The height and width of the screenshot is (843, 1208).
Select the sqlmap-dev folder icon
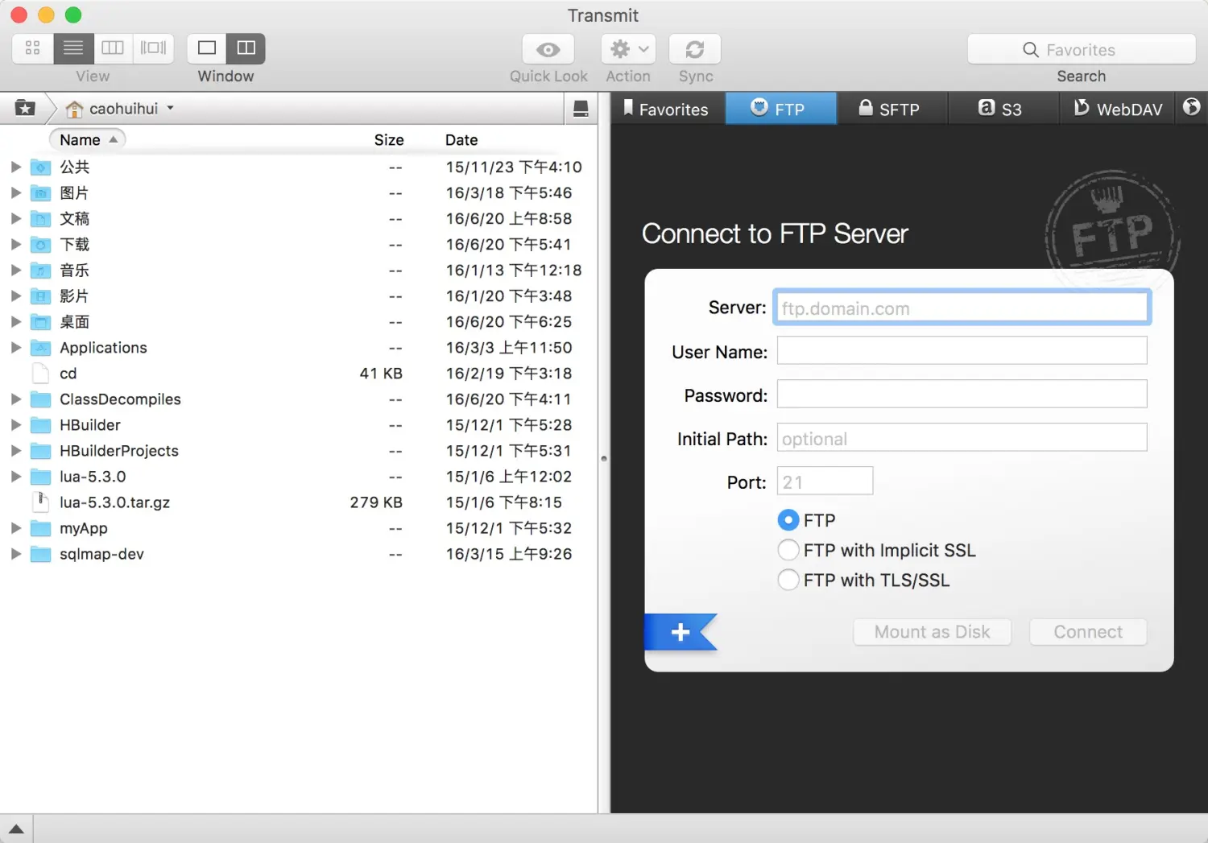[x=40, y=554]
